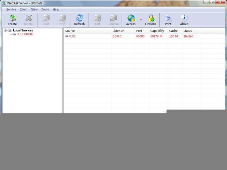Click the Started status cell
The width and height of the screenshot is (227, 170).
point(188,36)
